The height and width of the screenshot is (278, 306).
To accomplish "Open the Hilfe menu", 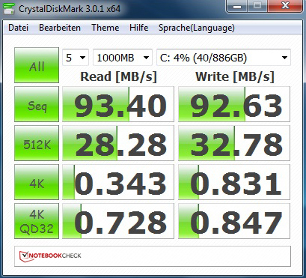I will pyautogui.click(x=139, y=28).
